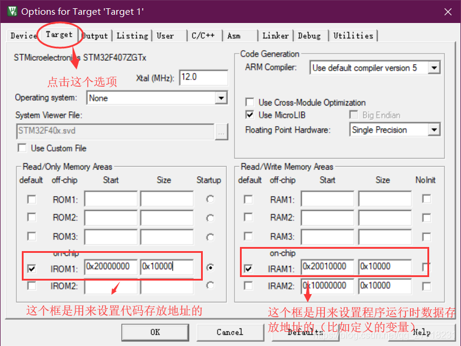Check the IROM2 default checkbox

32,286
